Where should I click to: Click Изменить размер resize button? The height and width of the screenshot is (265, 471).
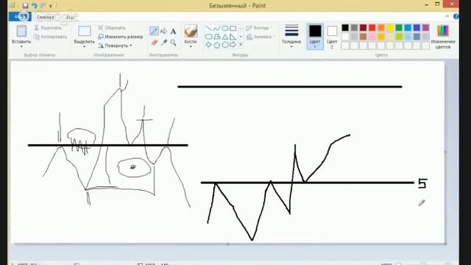coord(121,37)
